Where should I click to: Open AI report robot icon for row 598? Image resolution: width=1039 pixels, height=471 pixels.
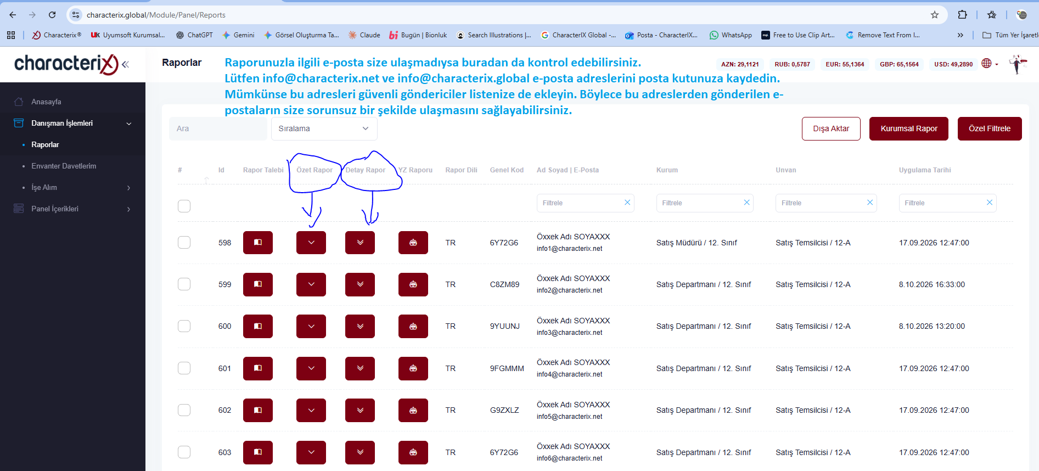pos(413,243)
